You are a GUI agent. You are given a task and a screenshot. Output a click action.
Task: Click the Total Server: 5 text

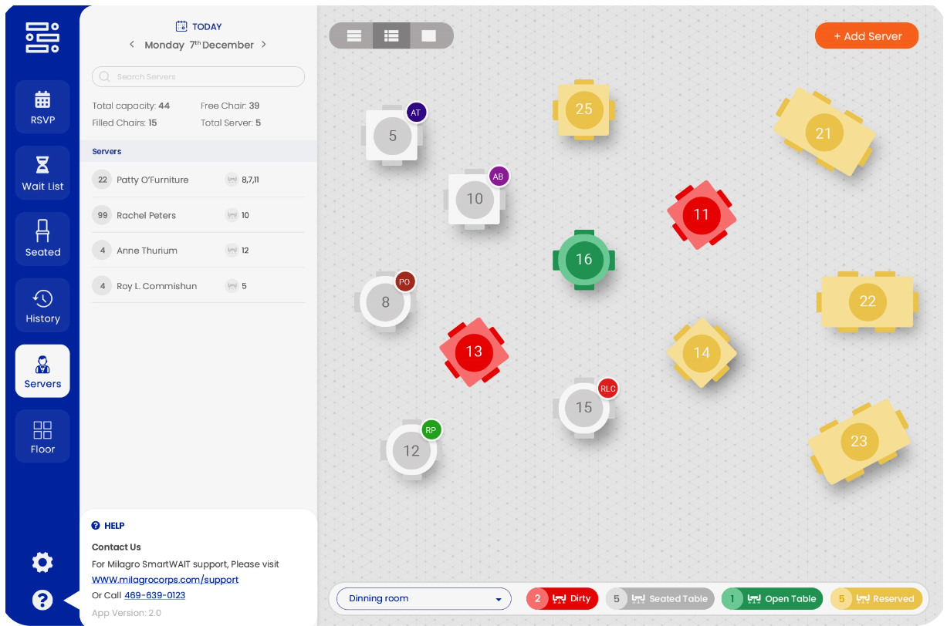(231, 123)
